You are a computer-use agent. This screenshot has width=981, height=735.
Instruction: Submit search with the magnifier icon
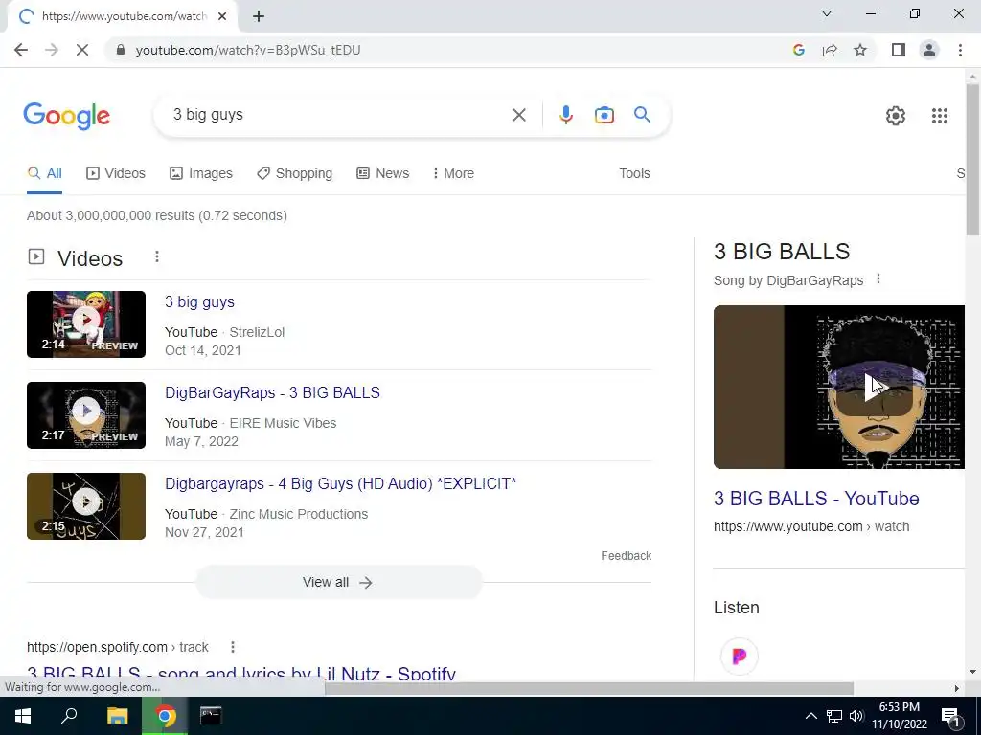(642, 115)
